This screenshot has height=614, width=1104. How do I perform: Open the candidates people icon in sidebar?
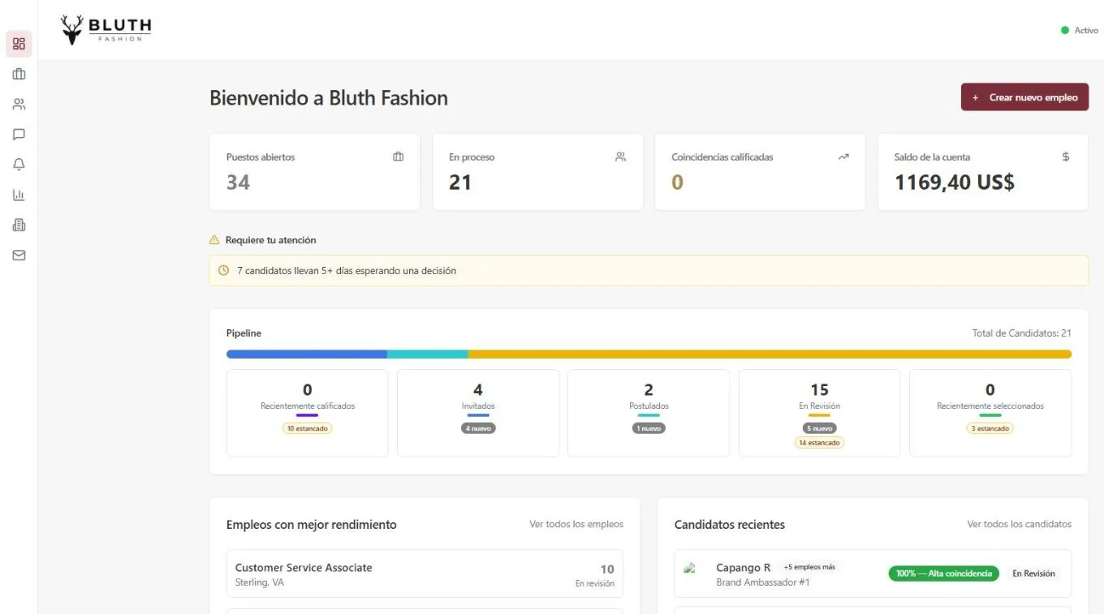pos(19,104)
